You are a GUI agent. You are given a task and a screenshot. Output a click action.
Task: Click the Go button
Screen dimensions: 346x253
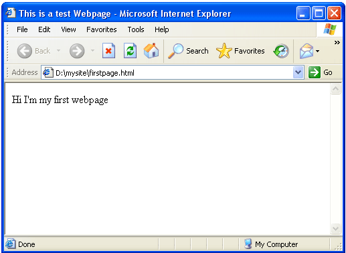coord(321,72)
